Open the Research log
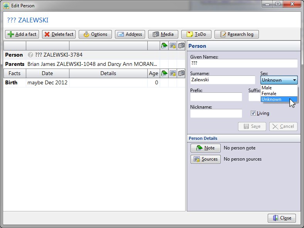This screenshot has height=228, width=304. [x=236, y=34]
